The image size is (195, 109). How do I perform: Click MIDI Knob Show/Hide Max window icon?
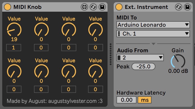click(x=84, y=7)
